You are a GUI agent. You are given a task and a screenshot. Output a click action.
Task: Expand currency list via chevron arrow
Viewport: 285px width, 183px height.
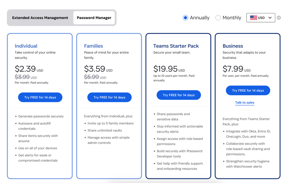click(270, 18)
